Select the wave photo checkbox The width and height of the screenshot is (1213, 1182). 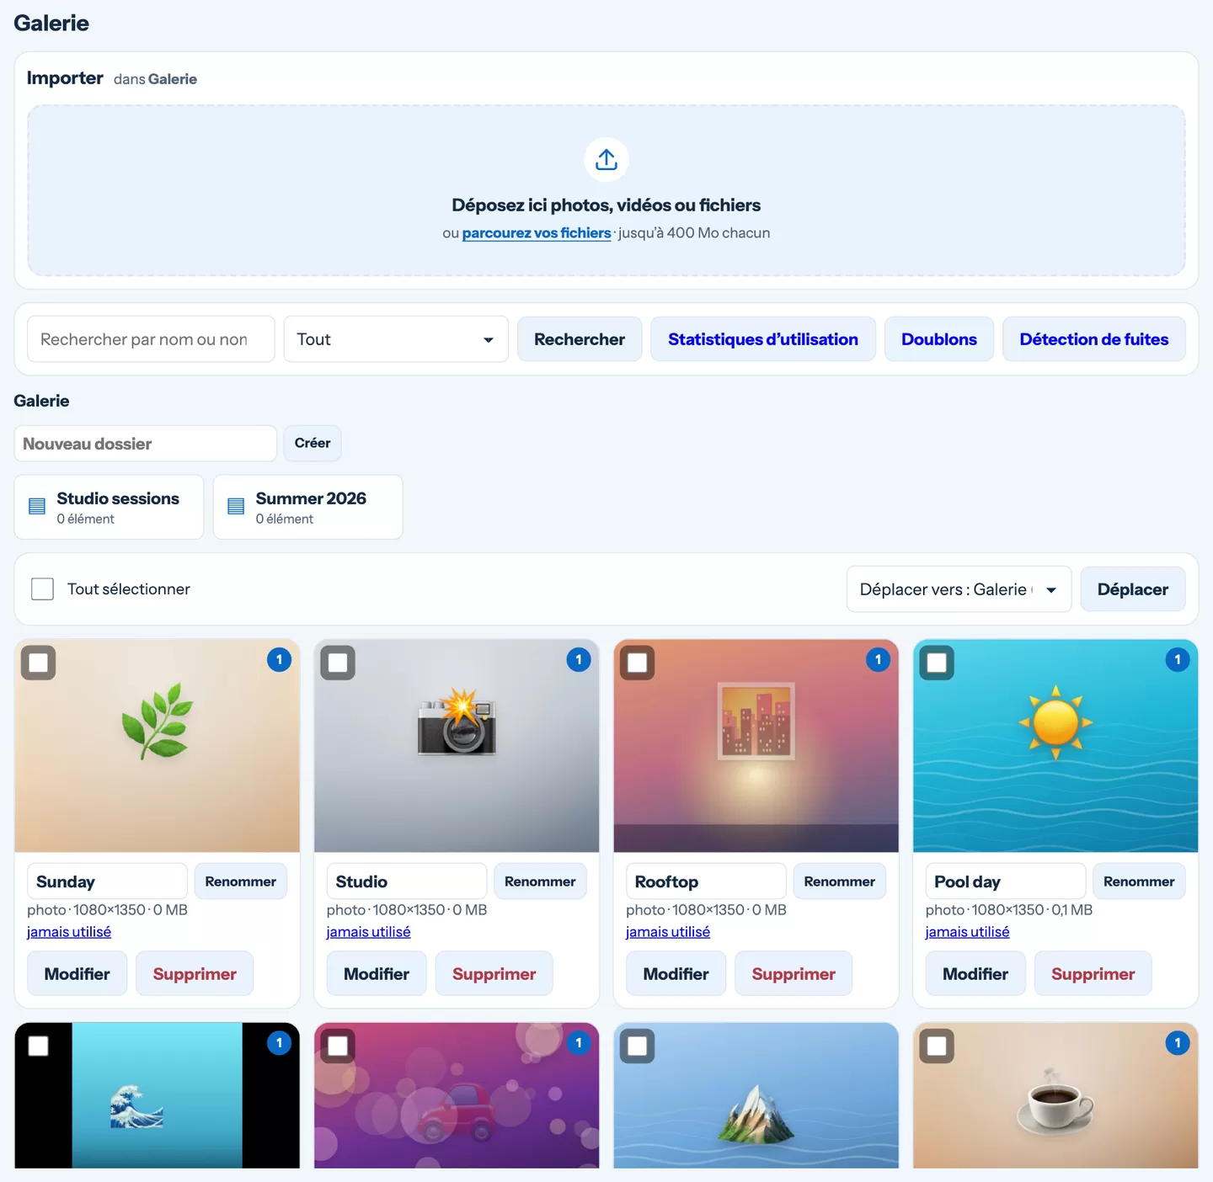click(39, 1046)
